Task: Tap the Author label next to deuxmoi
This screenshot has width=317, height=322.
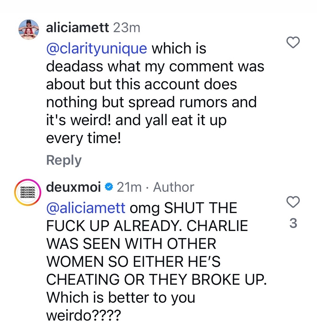Action: [x=174, y=187]
